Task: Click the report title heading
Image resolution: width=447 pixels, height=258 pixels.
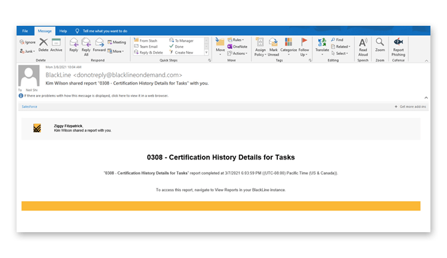Action: coord(221,157)
